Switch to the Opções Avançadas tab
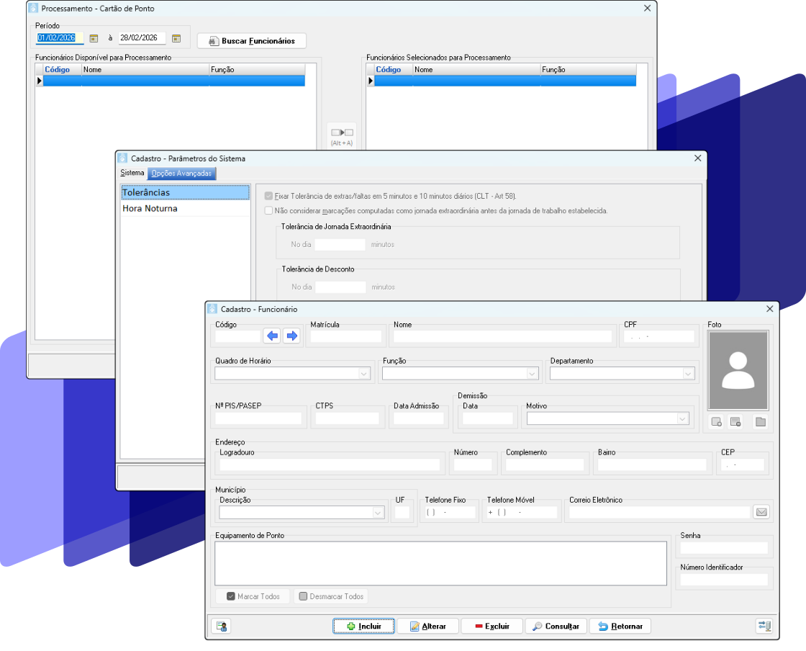 [x=181, y=174]
